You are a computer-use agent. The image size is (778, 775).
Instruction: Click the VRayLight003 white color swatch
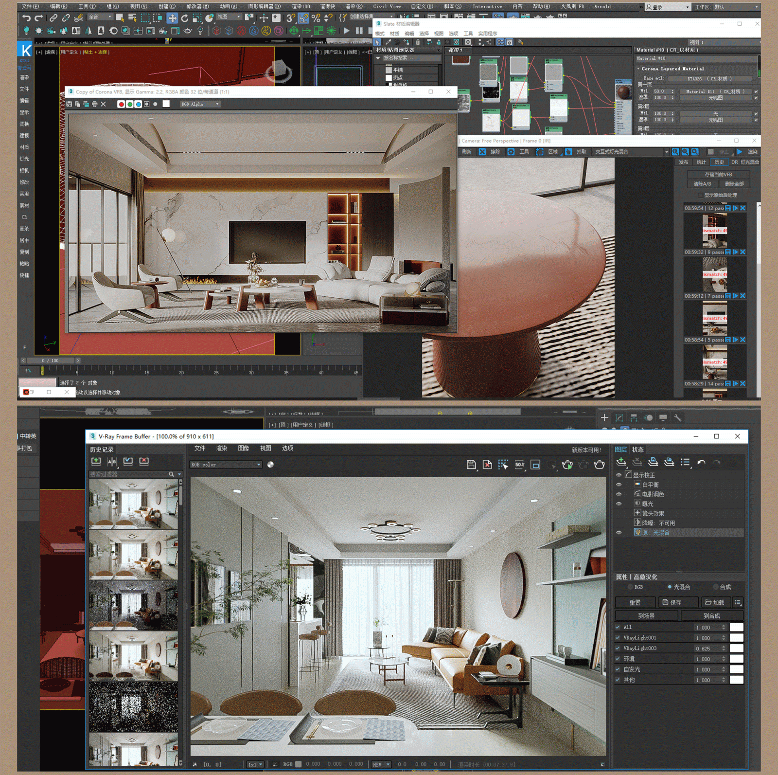736,648
